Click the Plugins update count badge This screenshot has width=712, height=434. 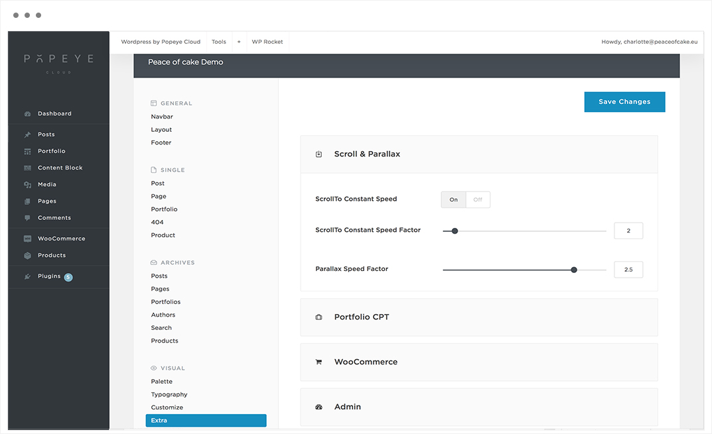68,277
